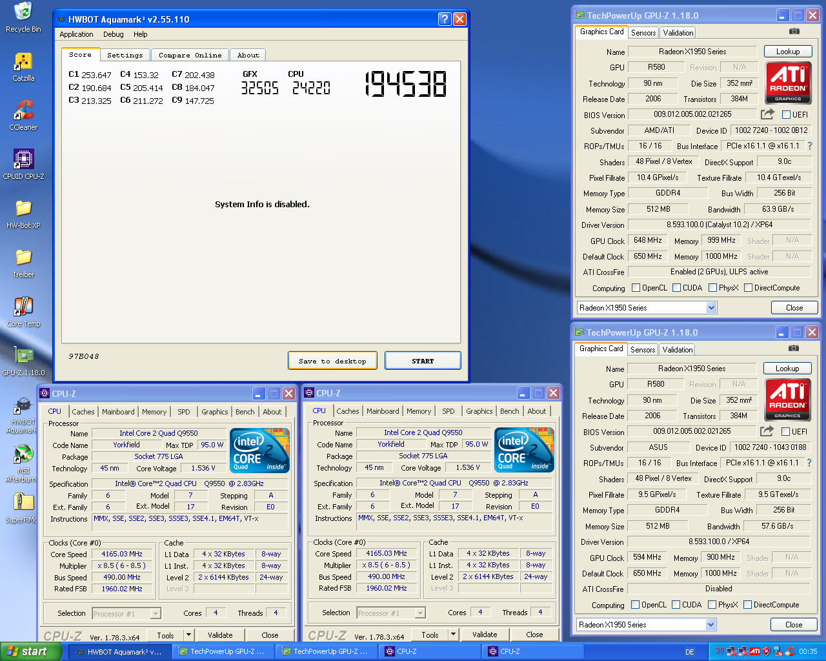Click the ATI Radeon logo in upper GPU-Z
Image resolution: width=826 pixels, height=661 pixels.
[x=788, y=83]
